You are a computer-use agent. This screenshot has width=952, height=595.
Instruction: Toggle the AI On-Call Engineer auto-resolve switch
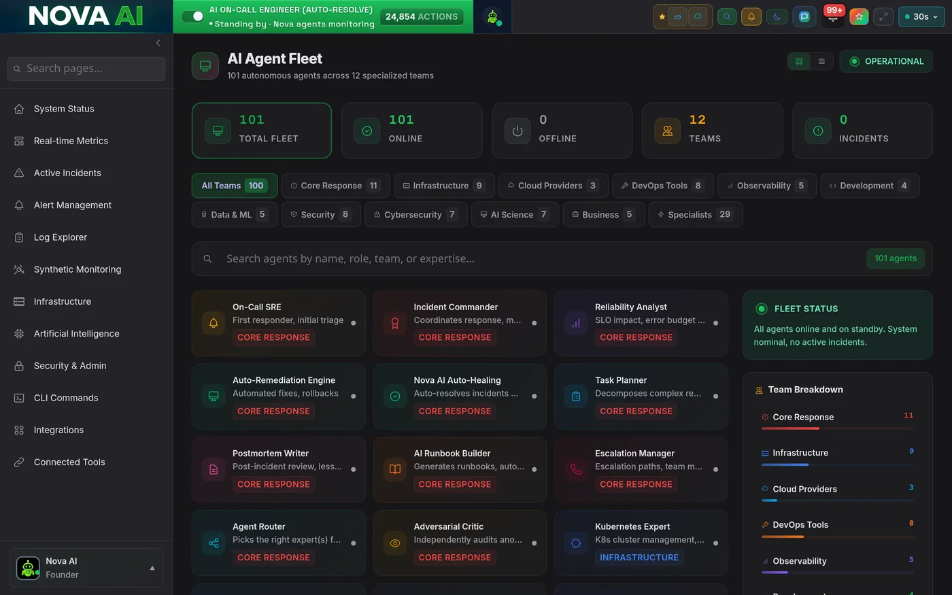coord(193,16)
